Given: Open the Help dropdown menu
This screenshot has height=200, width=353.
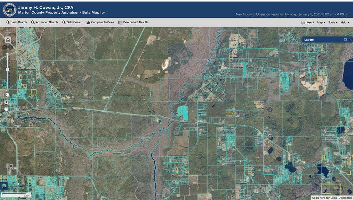Looking at the screenshot, I should 345,22.
